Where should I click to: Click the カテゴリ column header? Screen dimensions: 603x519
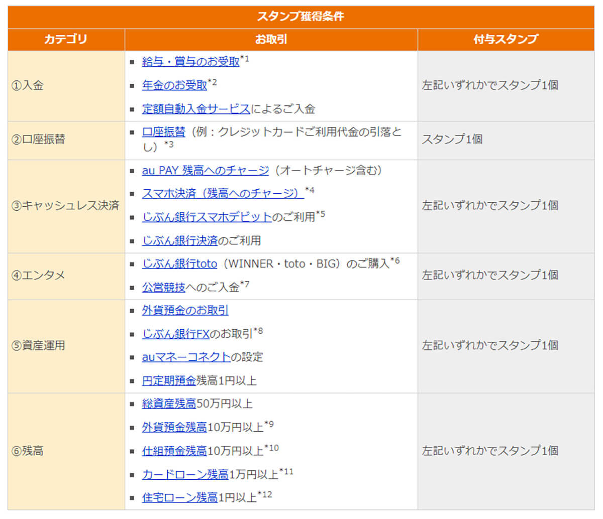66,39
